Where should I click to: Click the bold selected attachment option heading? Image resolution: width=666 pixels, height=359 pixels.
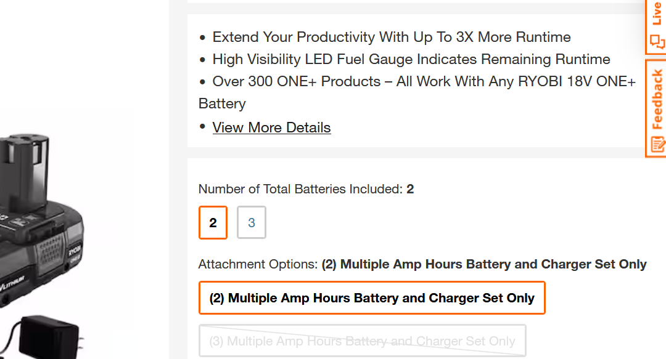coord(484,264)
